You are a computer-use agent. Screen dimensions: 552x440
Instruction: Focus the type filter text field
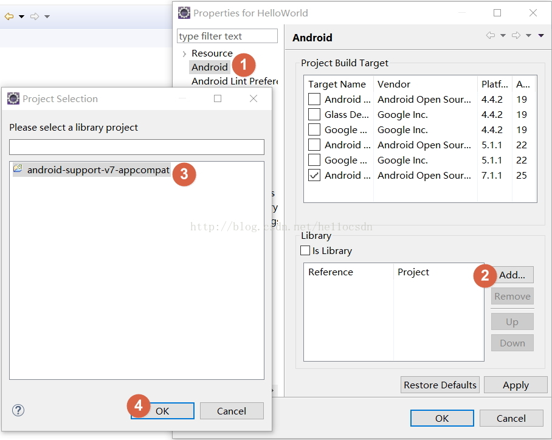[x=227, y=36]
